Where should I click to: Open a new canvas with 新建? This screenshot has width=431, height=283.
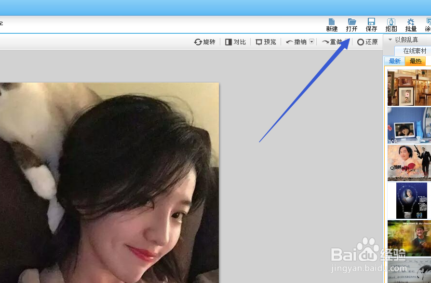pos(331,24)
